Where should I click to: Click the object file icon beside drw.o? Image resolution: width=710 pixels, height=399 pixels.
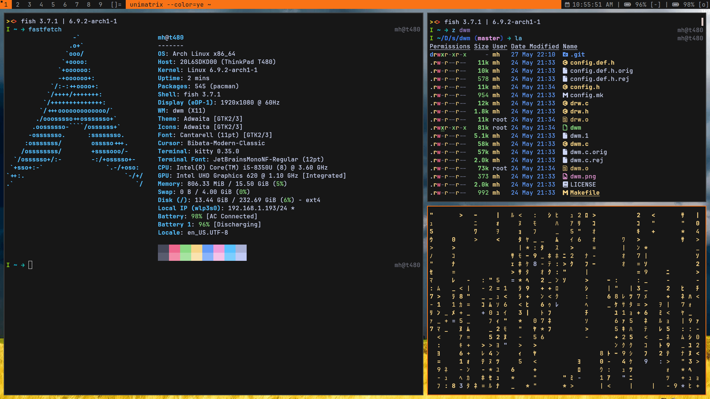[565, 120]
